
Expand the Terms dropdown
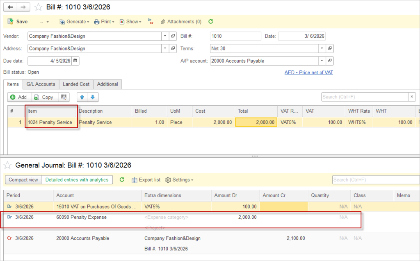click(x=322, y=48)
